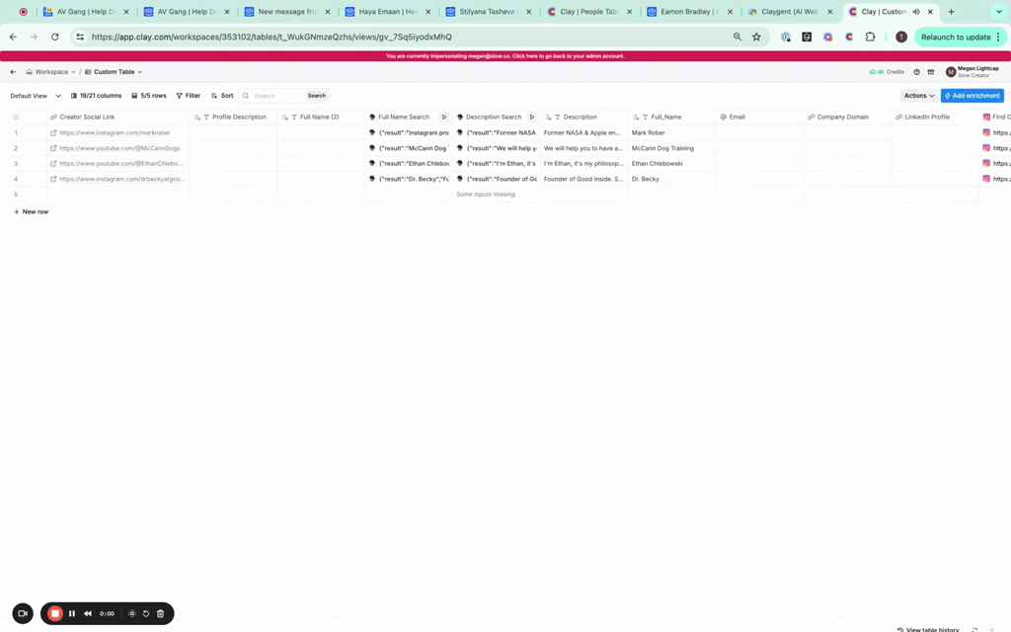Click the Add enrichment button

click(x=972, y=96)
